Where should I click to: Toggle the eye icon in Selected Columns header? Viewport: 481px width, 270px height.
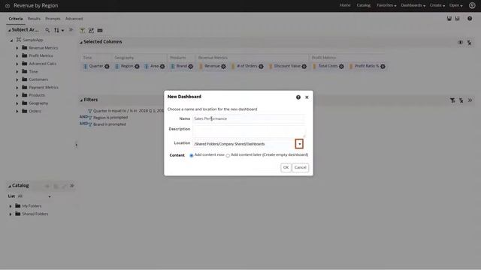461,43
